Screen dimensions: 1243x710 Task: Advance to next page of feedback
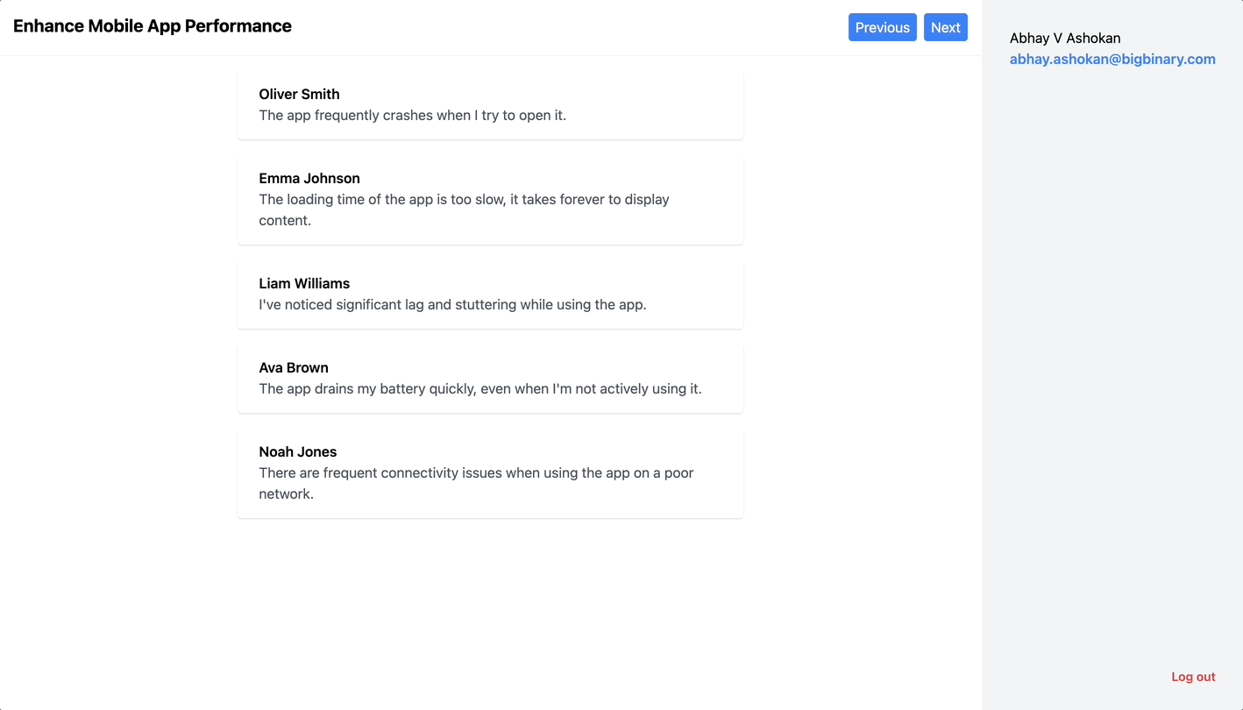point(945,27)
